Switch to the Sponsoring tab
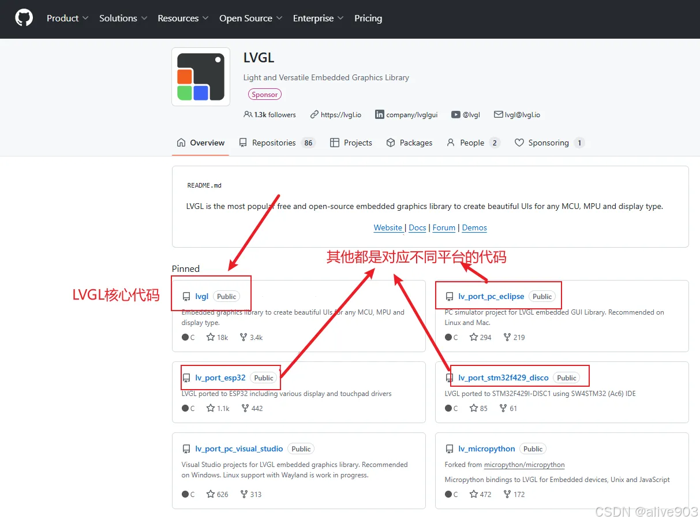 (x=549, y=143)
